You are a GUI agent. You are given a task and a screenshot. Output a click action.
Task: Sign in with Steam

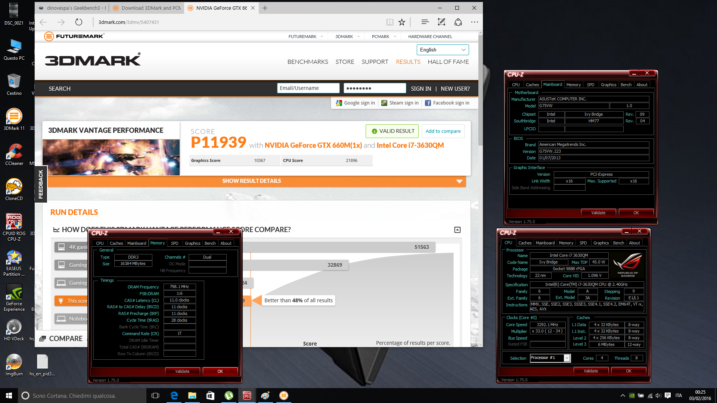click(x=400, y=103)
